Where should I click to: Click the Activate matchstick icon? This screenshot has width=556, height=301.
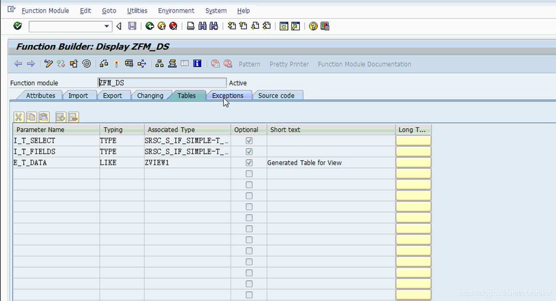tap(116, 64)
